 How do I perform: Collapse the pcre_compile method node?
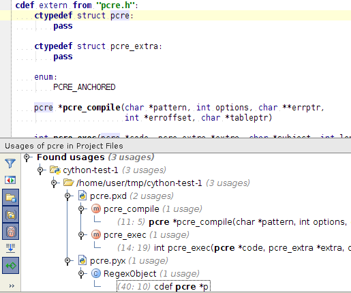[81, 209]
